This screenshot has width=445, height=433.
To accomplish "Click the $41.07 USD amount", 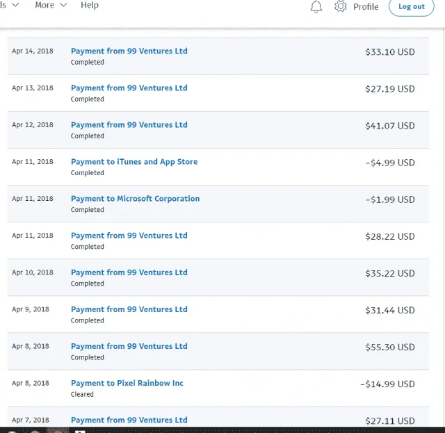I will click(x=390, y=126).
